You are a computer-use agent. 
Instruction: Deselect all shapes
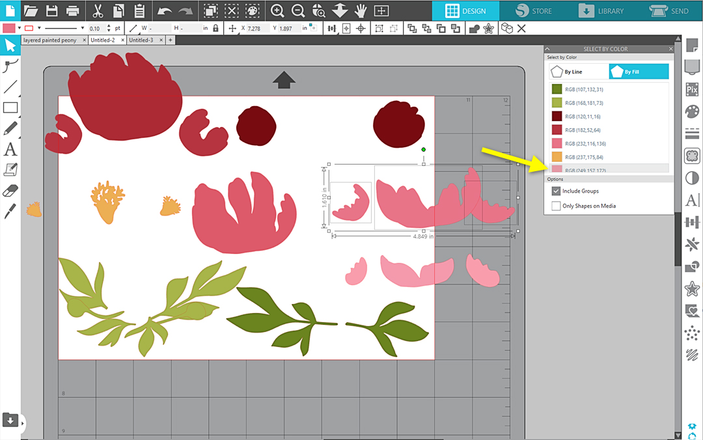pyautogui.click(x=231, y=10)
